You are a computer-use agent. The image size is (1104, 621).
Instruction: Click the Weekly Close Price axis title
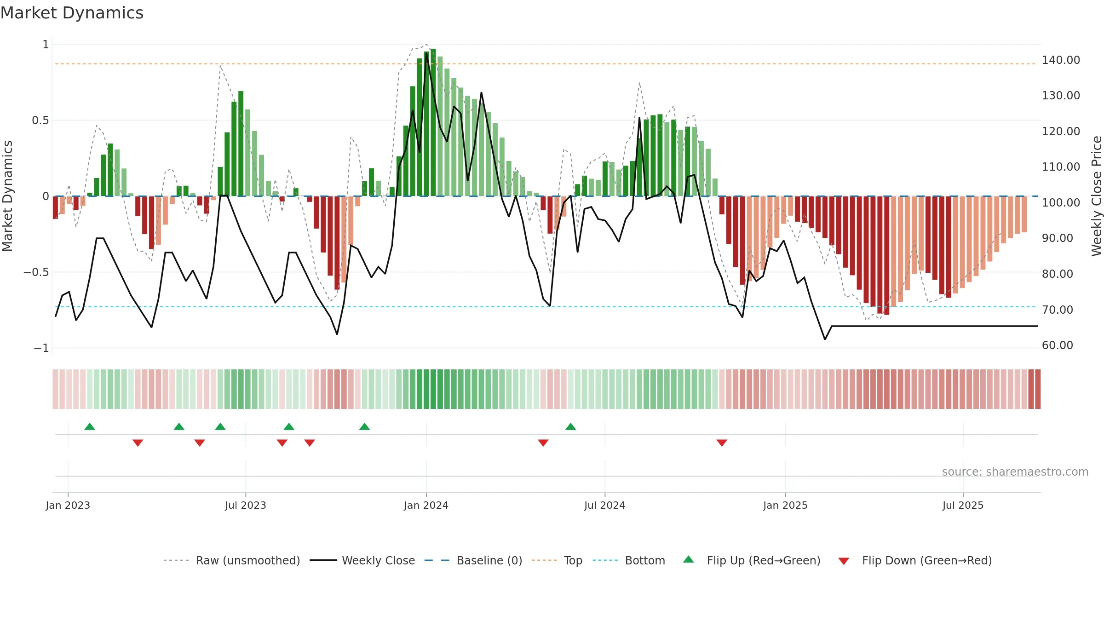(x=1097, y=196)
